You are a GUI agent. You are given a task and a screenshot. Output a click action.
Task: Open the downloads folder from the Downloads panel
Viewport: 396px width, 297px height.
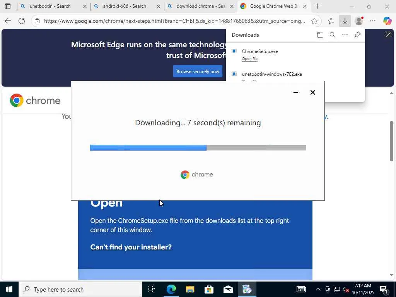click(320, 35)
